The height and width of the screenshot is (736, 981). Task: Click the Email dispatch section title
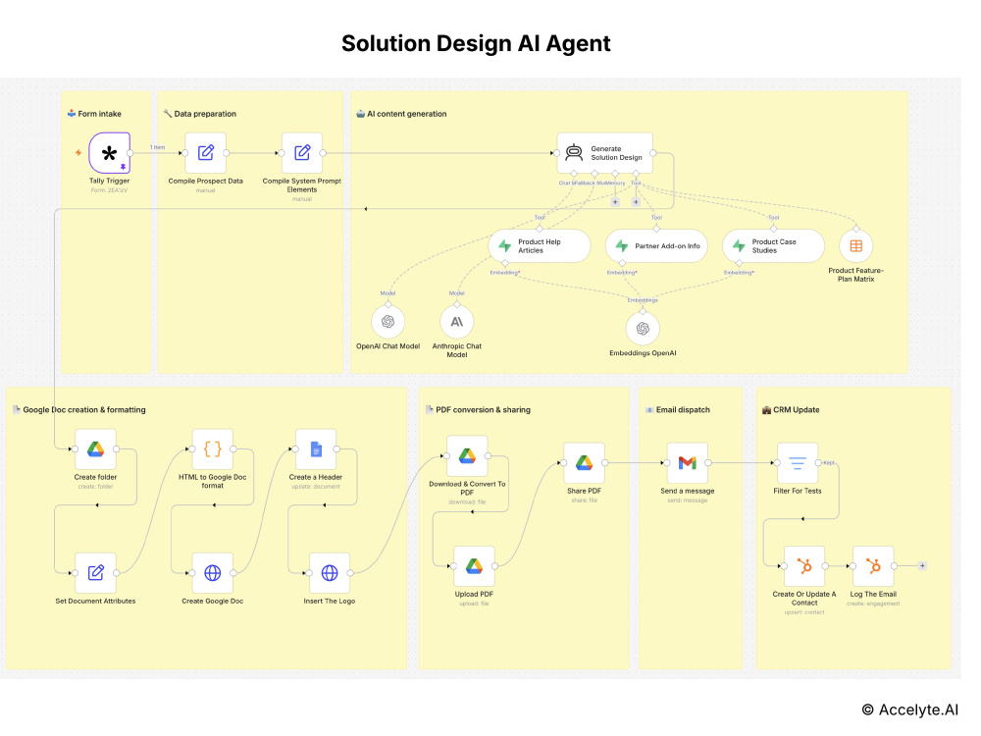tap(683, 410)
